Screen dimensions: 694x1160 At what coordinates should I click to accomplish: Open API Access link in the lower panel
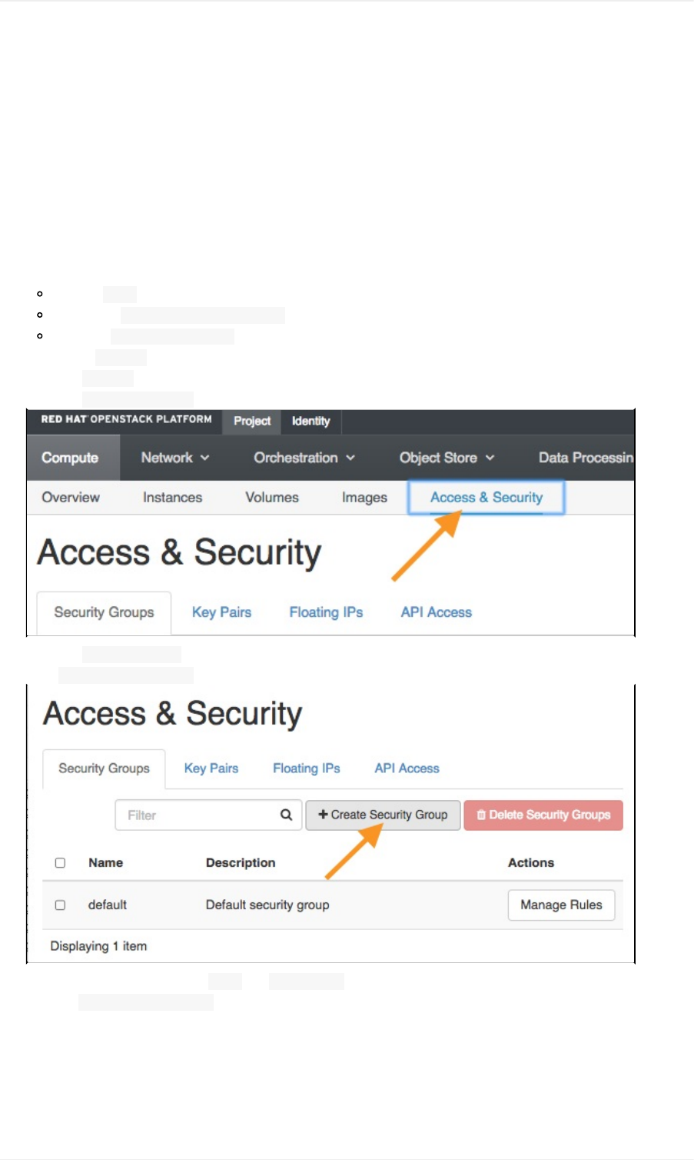point(407,768)
